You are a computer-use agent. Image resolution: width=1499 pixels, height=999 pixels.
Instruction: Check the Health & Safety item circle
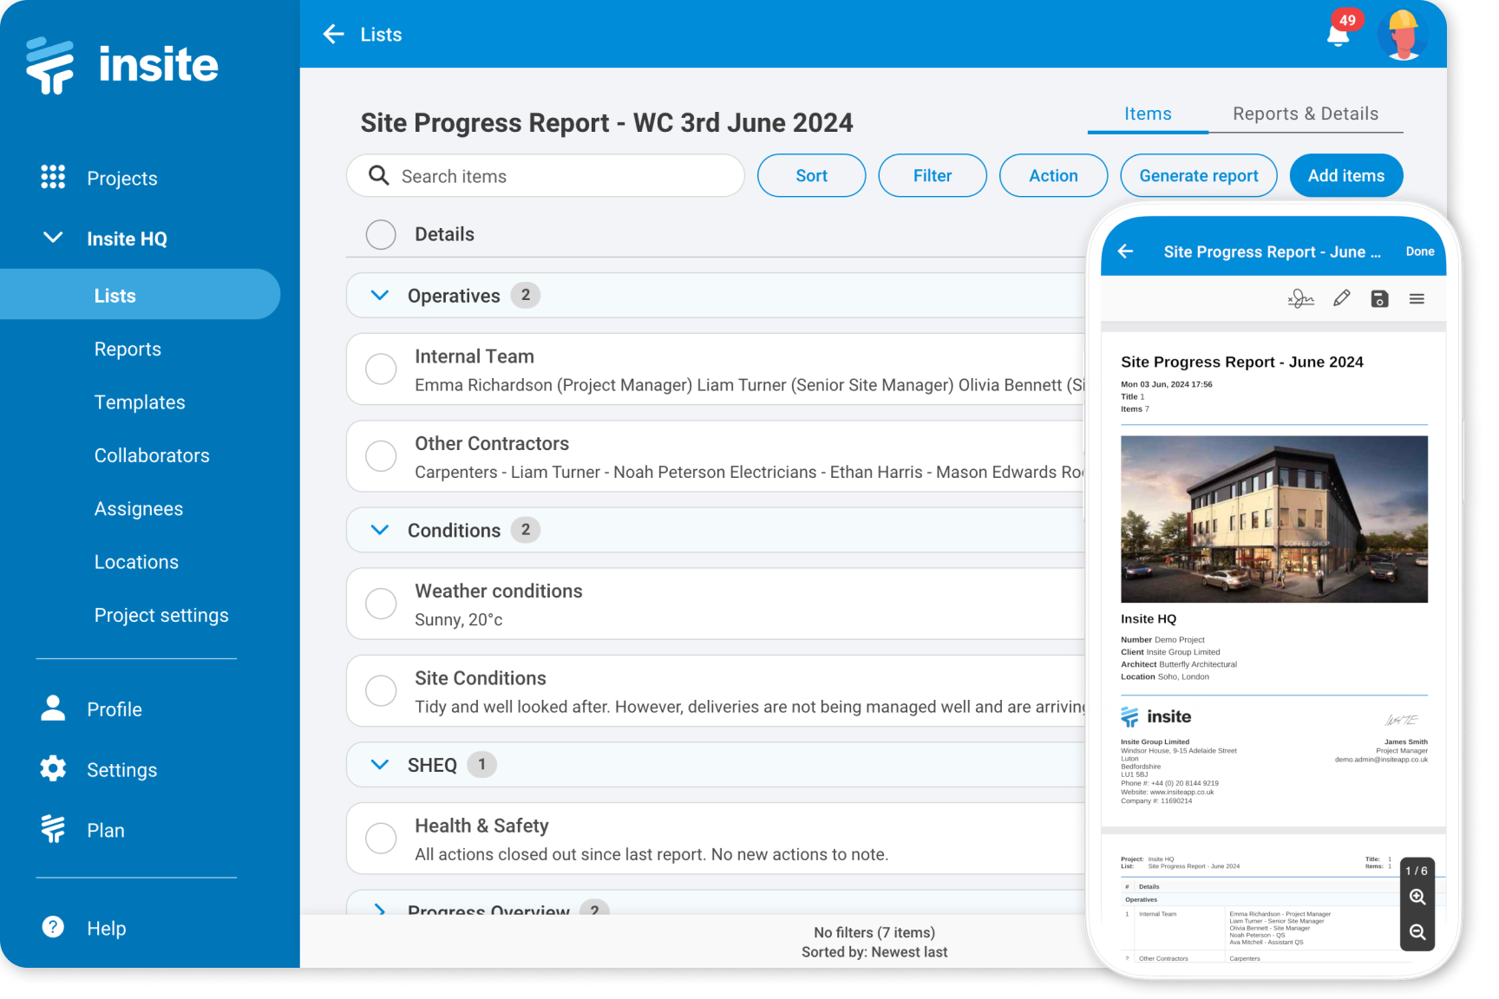click(381, 838)
